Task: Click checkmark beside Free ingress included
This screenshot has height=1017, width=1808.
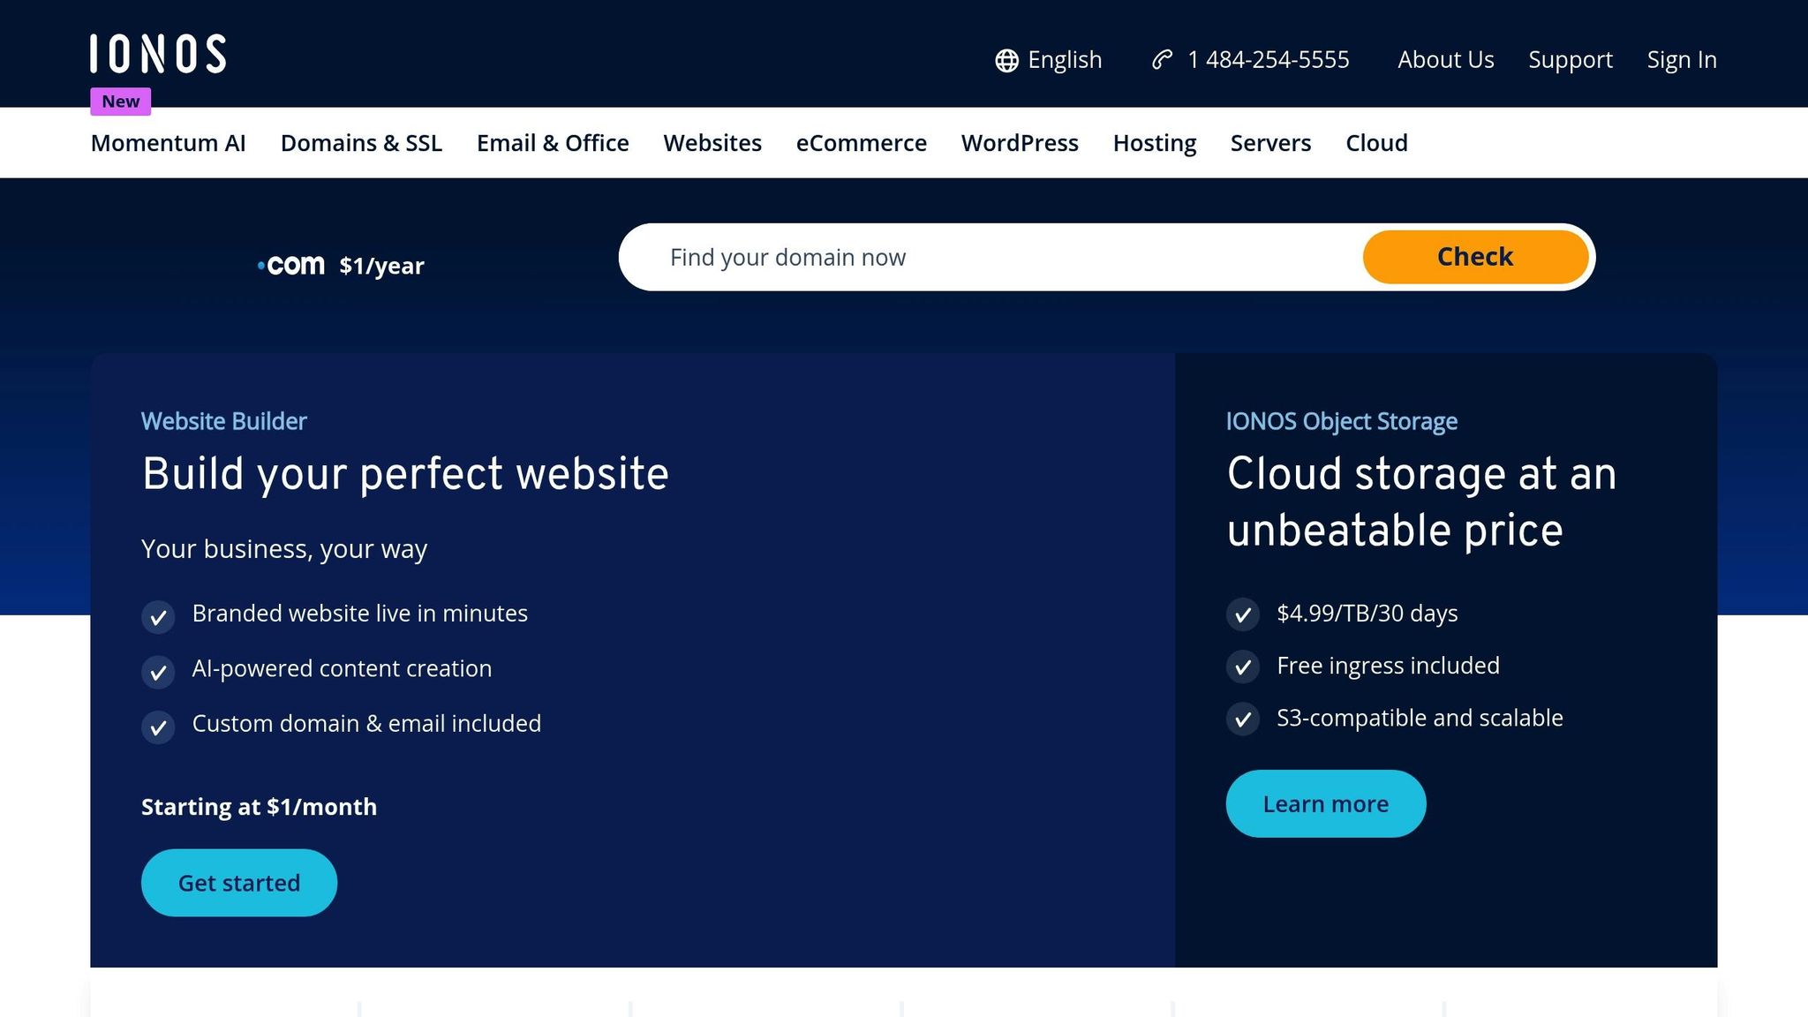Action: (1242, 667)
